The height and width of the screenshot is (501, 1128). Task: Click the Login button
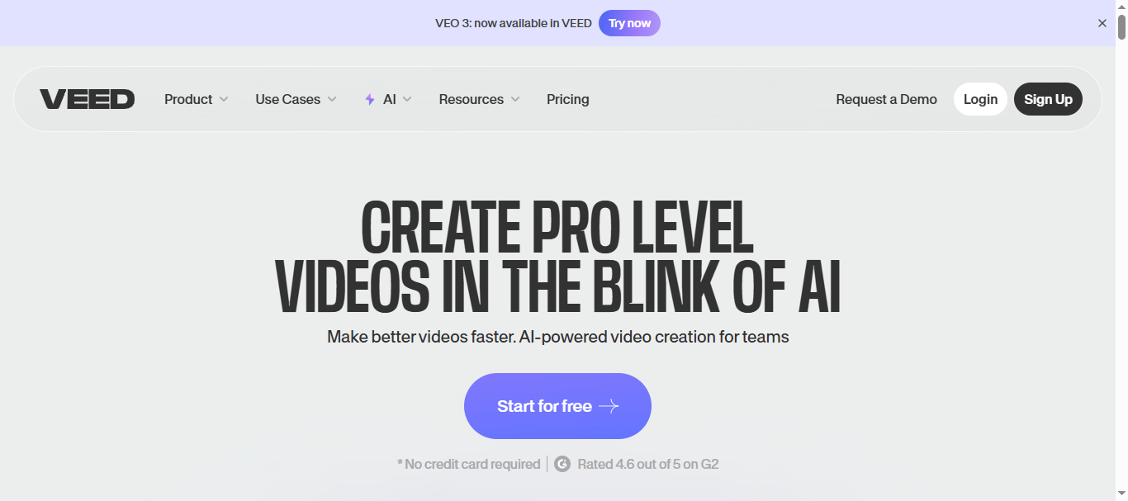coord(980,99)
